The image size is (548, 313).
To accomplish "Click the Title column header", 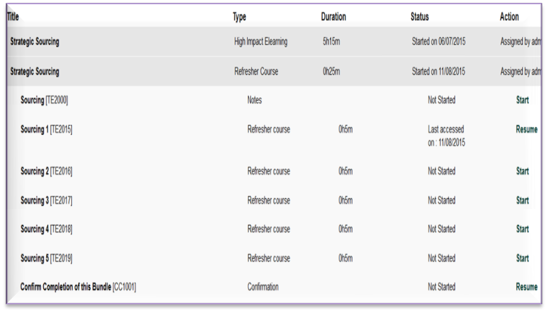I will 13,17.
